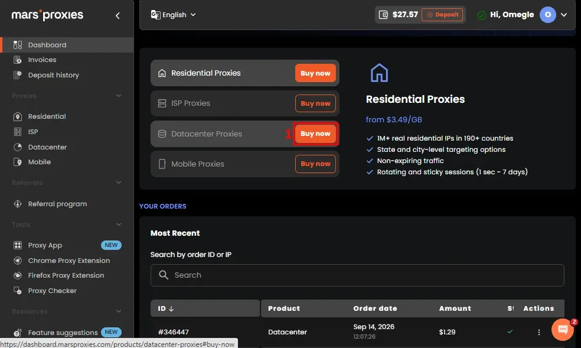Collapse the sidebar with the back arrow
Viewport: 581px width, 348px height.
[x=117, y=15]
